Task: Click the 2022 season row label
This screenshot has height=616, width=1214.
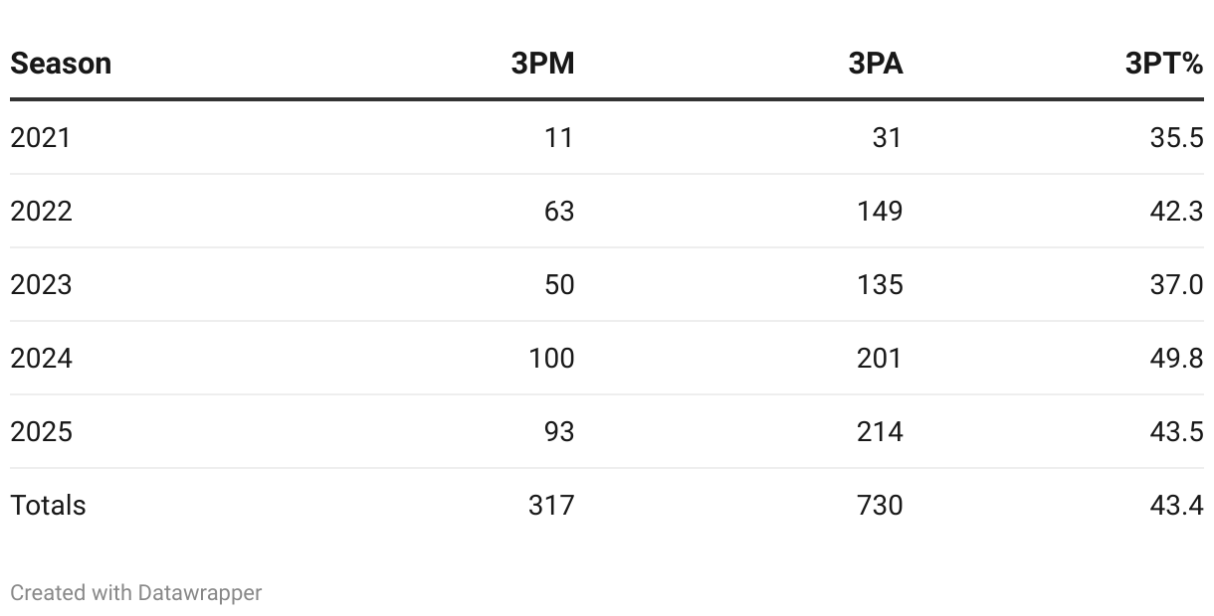Action: click(x=41, y=211)
